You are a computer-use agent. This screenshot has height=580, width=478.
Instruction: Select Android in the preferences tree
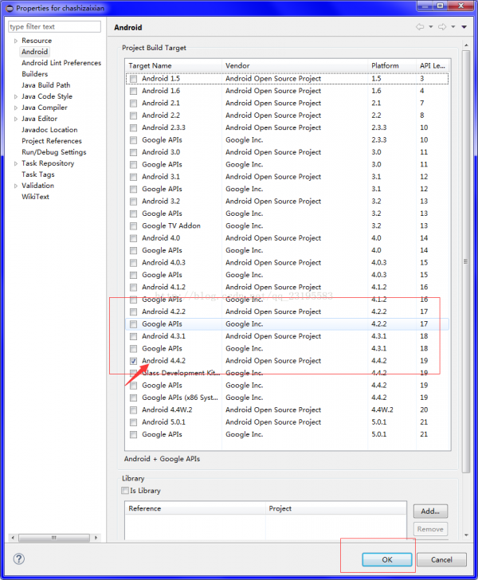tap(34, 52)
